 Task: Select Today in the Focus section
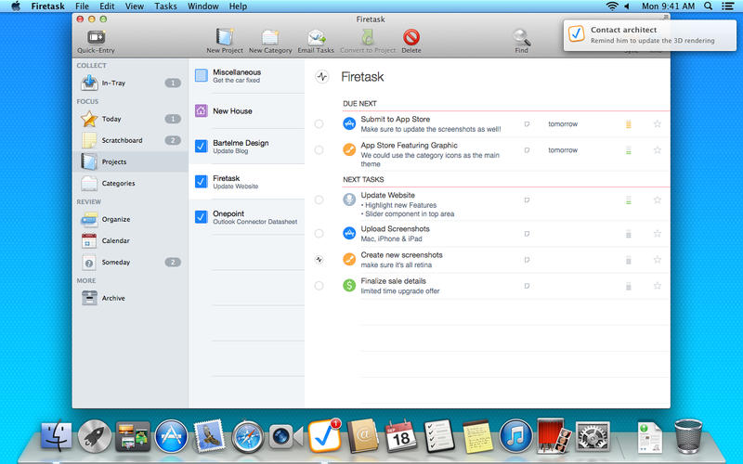point(111,119)
